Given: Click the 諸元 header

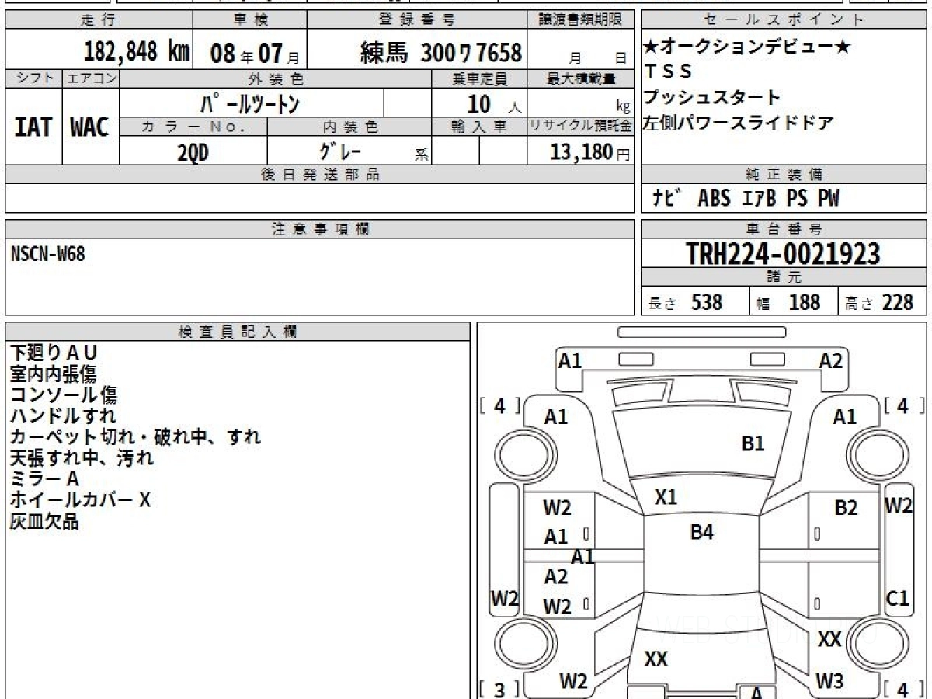Looking at the screenshot, I should tap(784, 277).
